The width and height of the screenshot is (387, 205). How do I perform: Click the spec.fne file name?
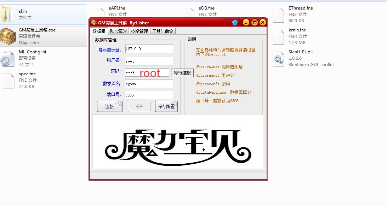27,74
